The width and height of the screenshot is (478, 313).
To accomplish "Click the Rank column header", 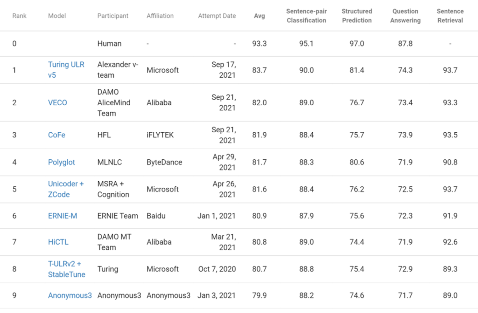I will [19, 16].
